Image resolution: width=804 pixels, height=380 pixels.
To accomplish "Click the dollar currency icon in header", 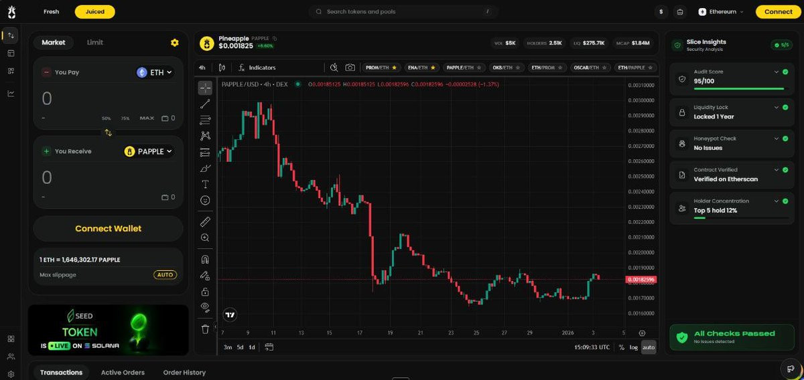I will tap(661, 11).
